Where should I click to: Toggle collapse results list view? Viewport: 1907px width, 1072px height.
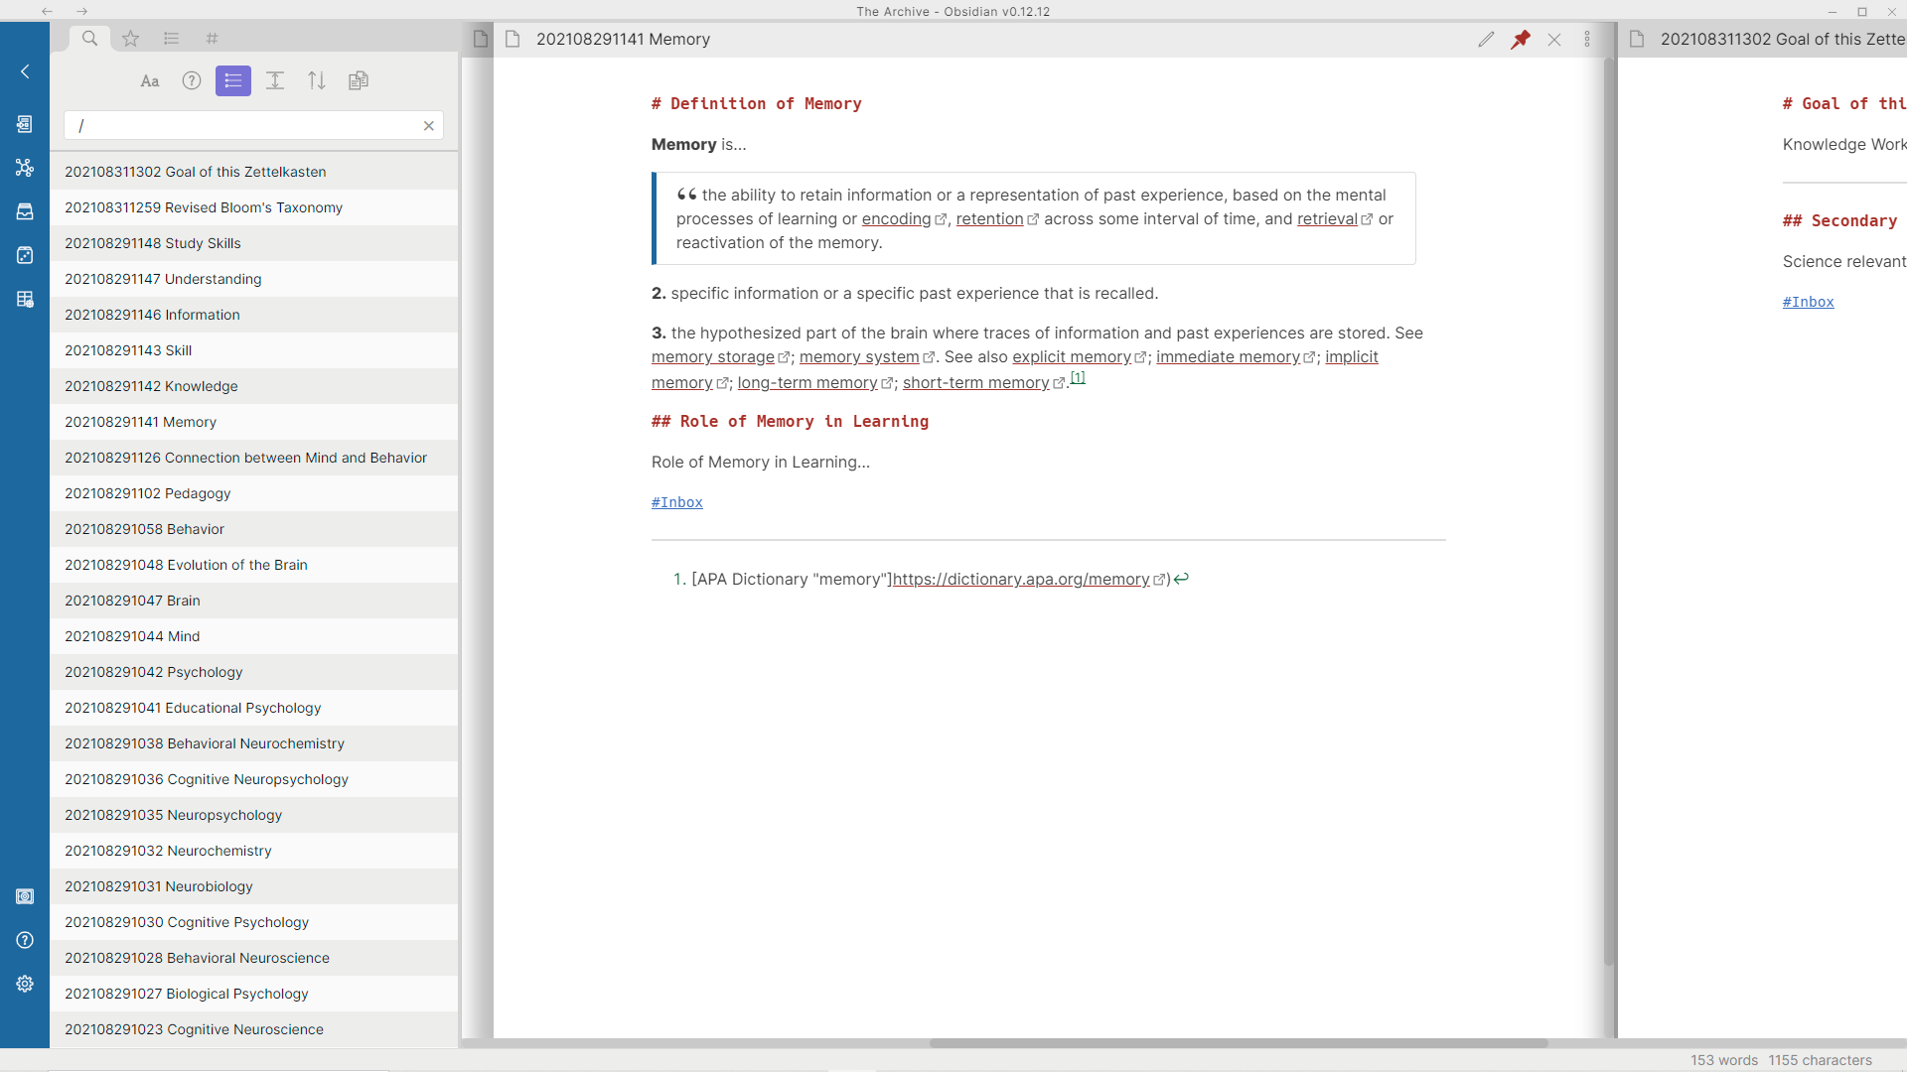click(233, 81)
